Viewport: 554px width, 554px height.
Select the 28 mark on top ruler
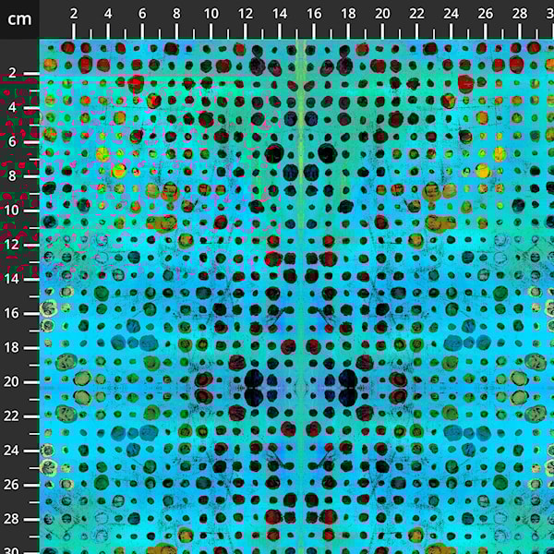coord(520,14)
